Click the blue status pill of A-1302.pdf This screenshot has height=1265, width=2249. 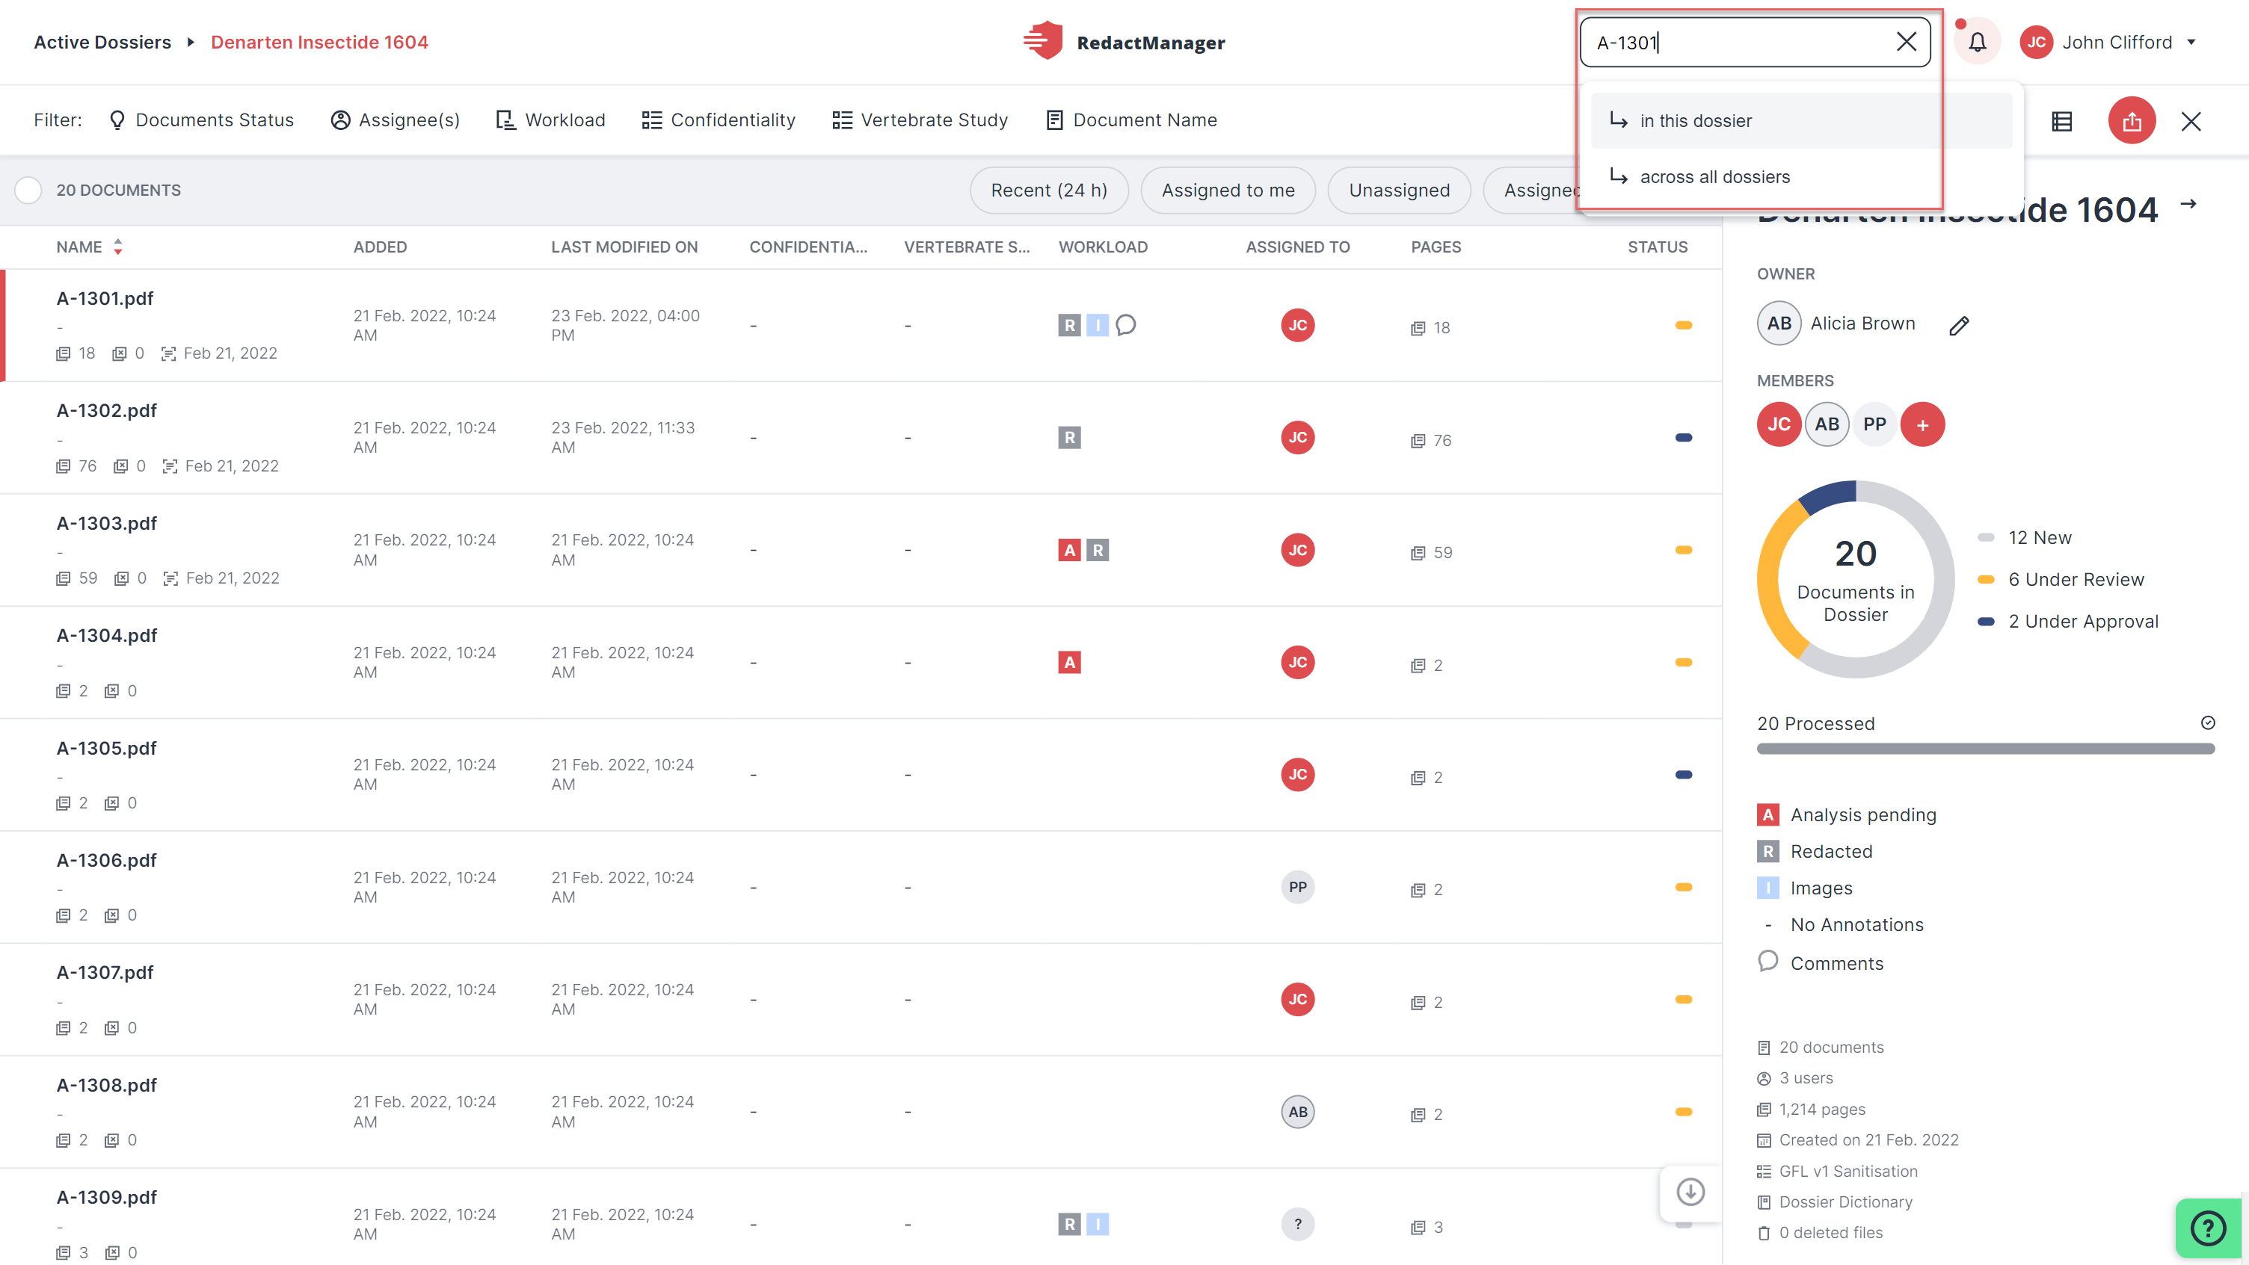pos(1683,438)
